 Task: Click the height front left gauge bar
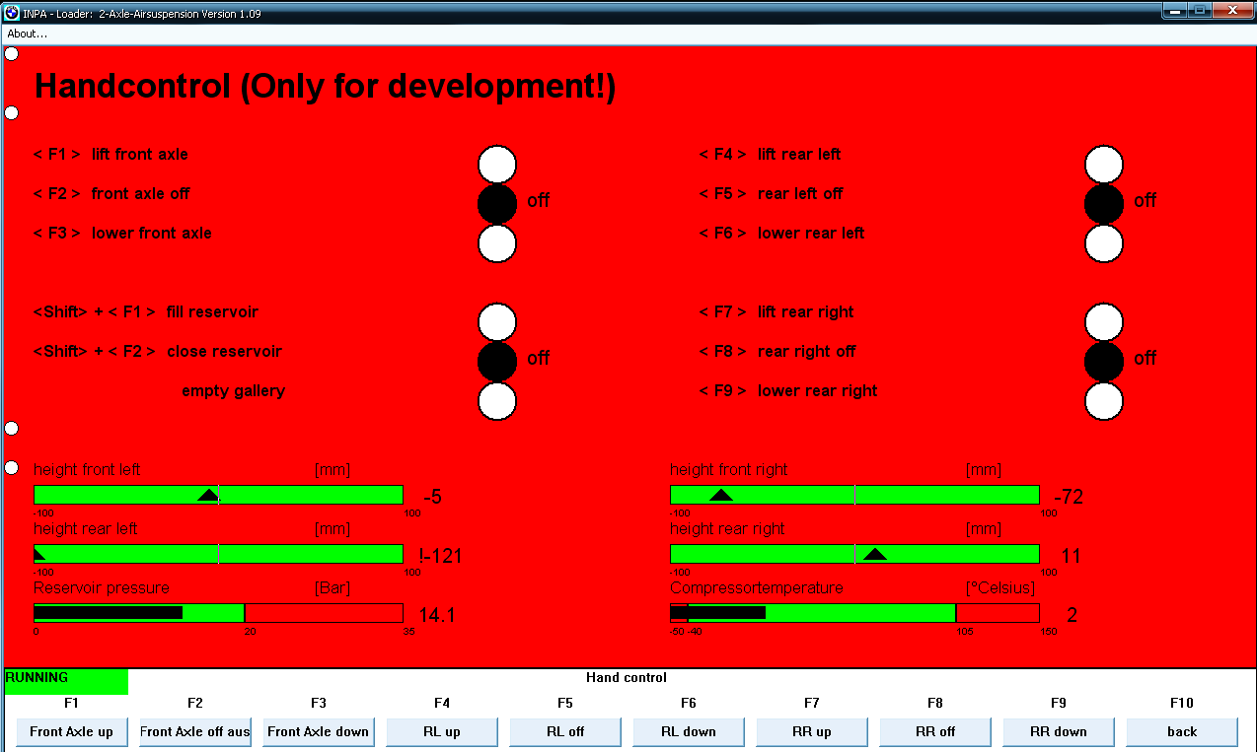click(218, 495)
